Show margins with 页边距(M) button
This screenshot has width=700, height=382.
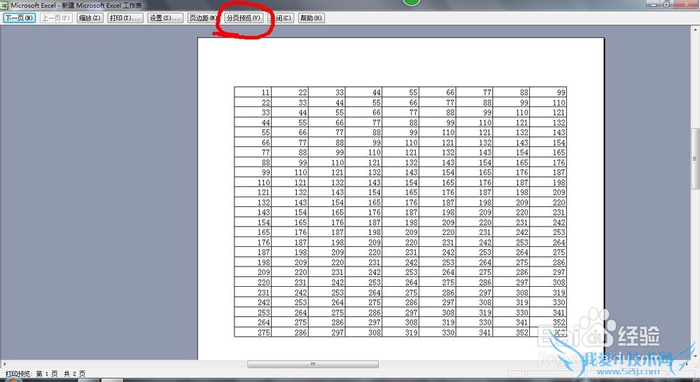click(203, 18)
